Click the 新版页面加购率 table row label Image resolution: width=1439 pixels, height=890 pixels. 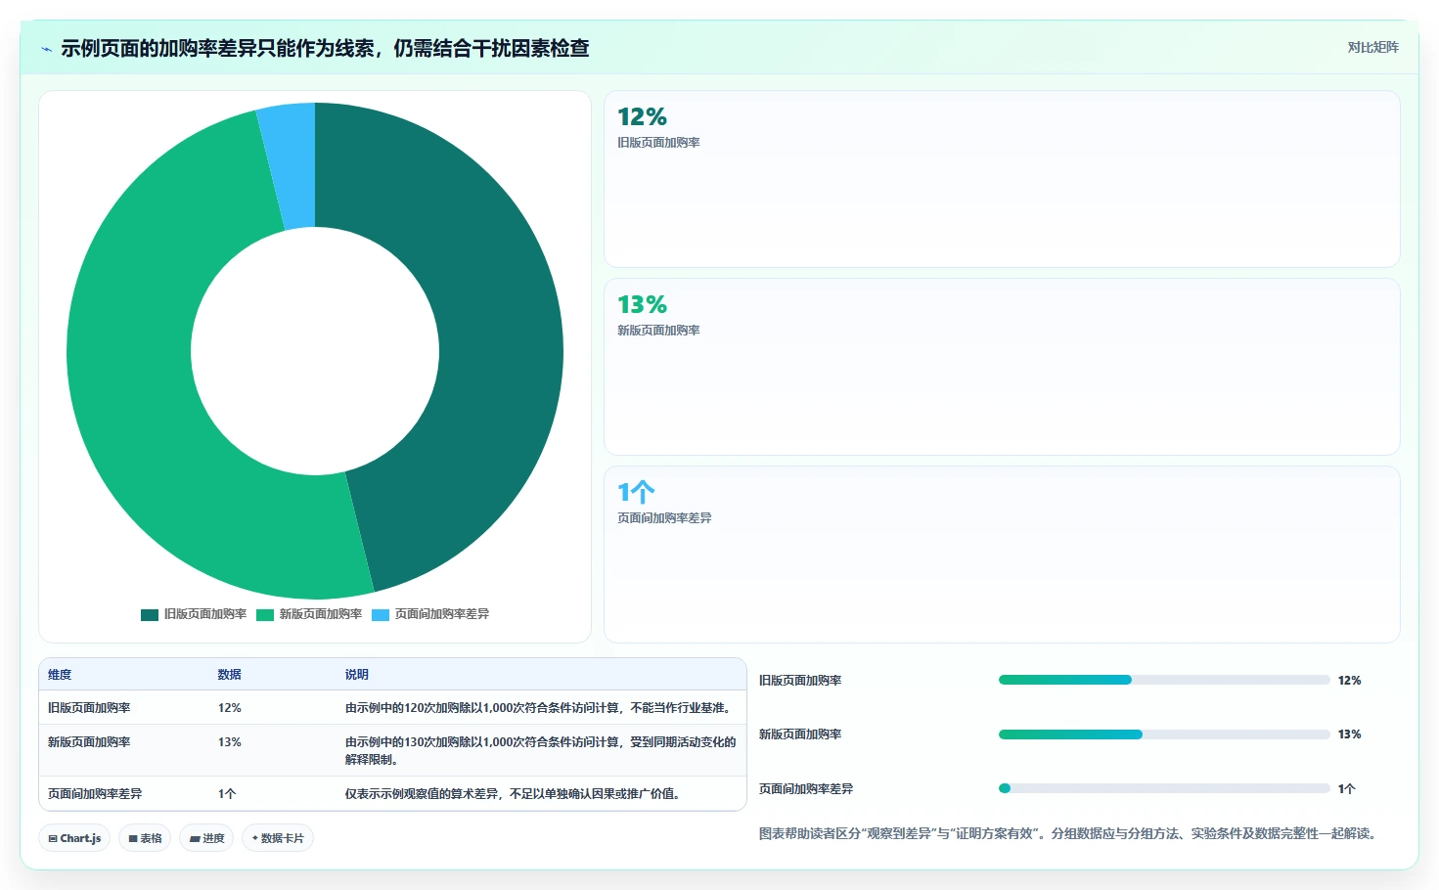(89, 742)
